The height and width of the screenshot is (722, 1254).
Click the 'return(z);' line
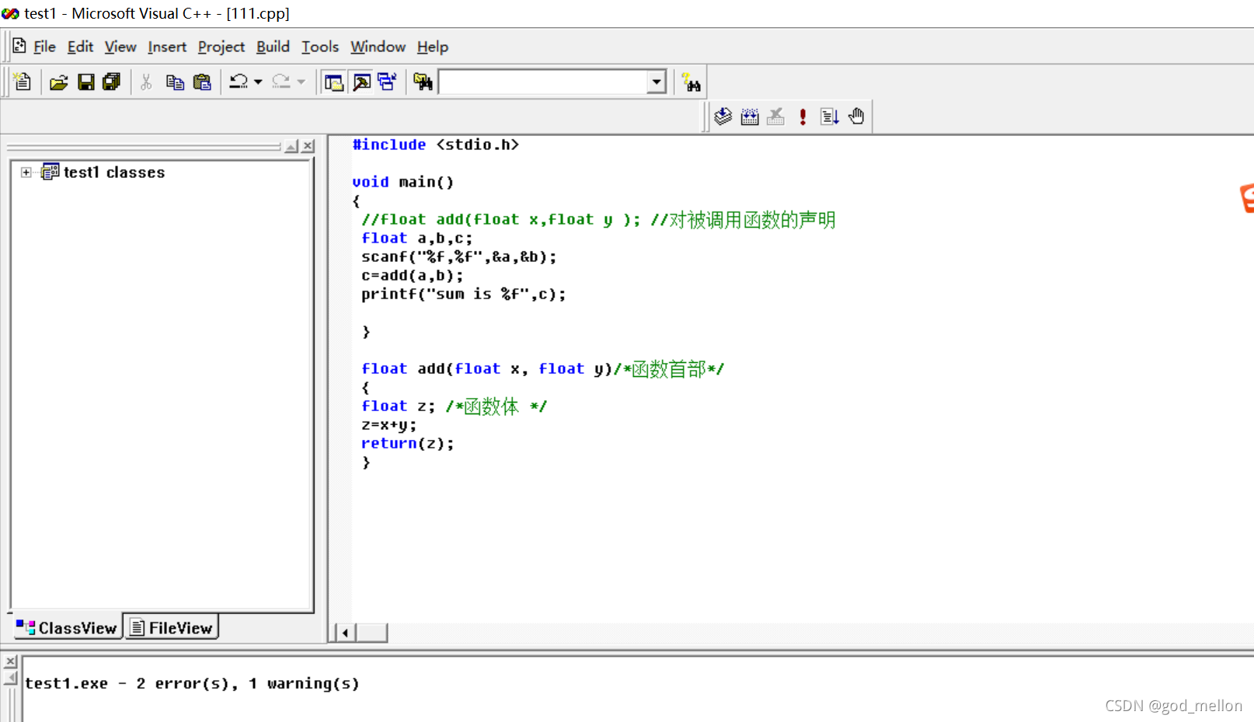pos(407,443)
